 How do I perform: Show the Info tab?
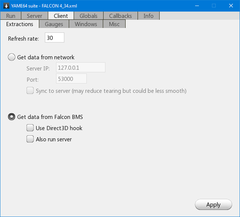(x=148, y=16)
